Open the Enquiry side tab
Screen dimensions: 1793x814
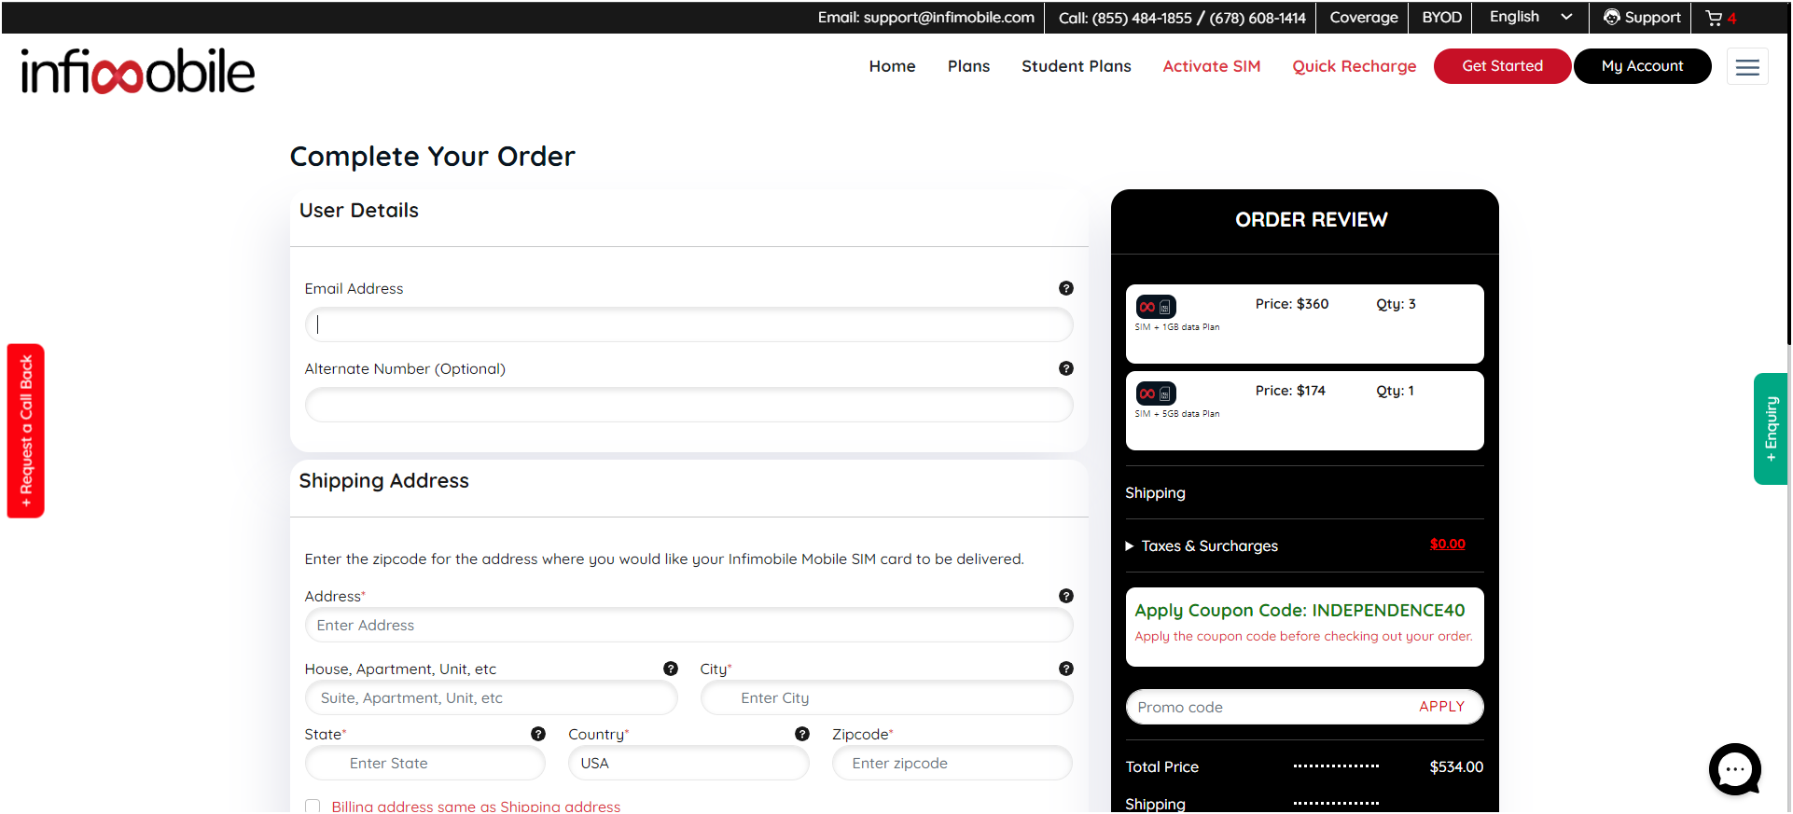pyautogui.click(x=1771, y=429)
